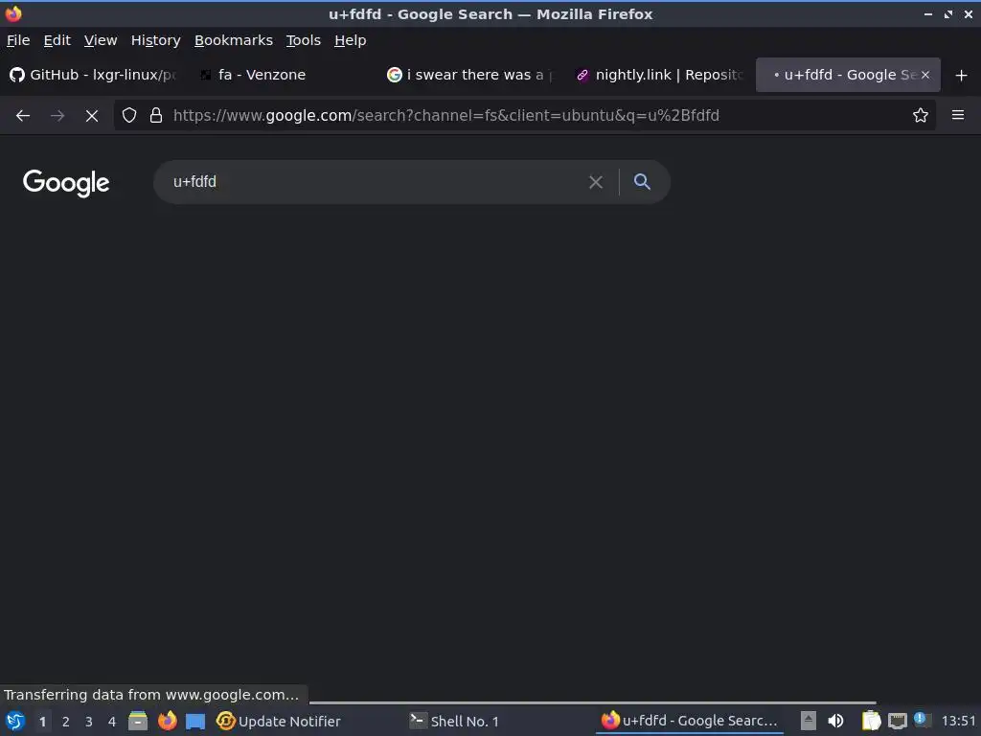The height and width of the screenshot is (736, 981).
Task: Open the Help menu
Action: (351, 40)
